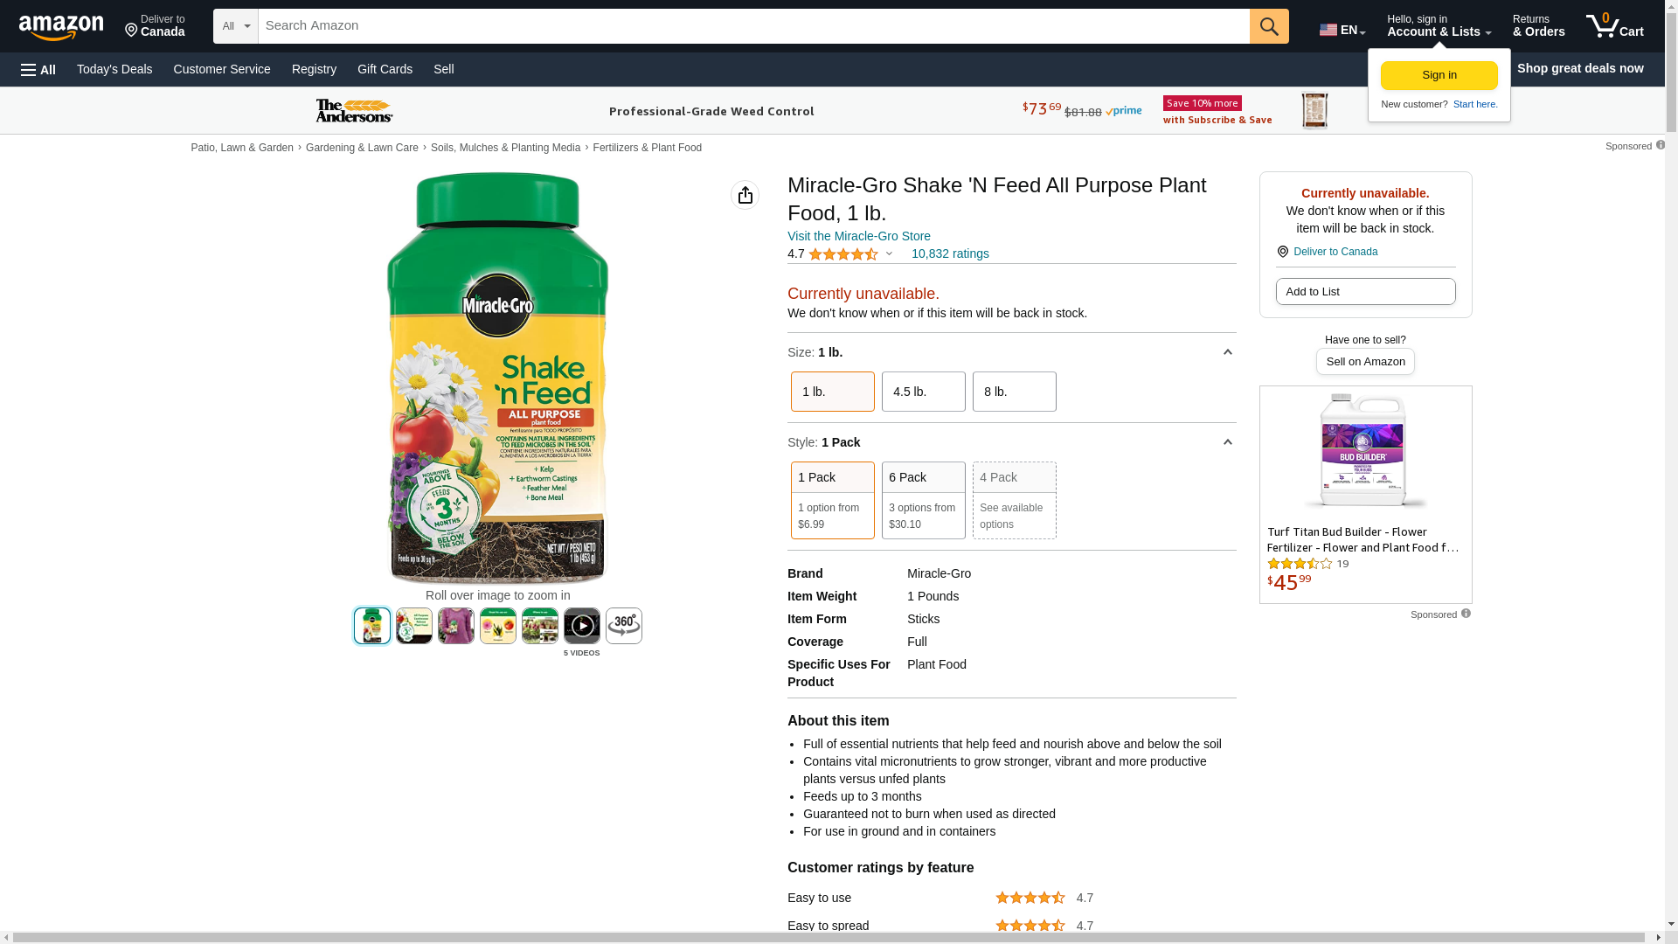1678x944 pixels.
Task: Open Today's Deals from navigation bar
Action: 114,69
